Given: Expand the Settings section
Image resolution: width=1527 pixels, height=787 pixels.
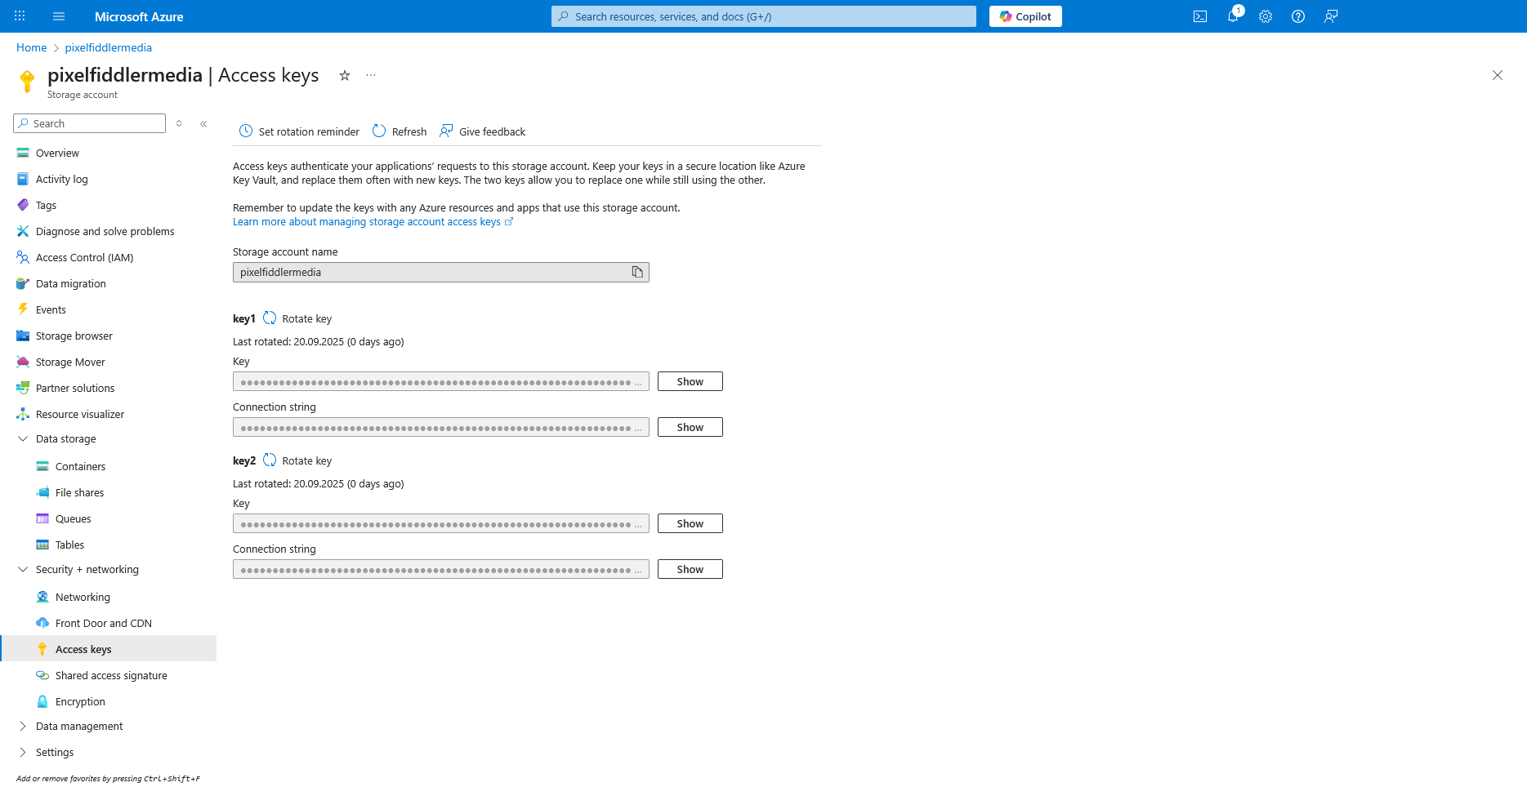Looking at the screenshot, I should [x=23, y=753].
